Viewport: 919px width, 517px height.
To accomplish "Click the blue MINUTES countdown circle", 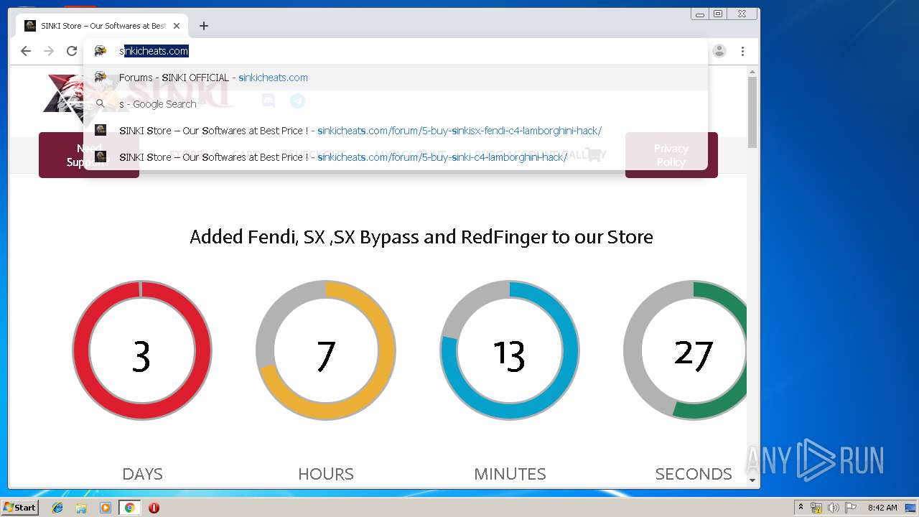I will 510,350.
